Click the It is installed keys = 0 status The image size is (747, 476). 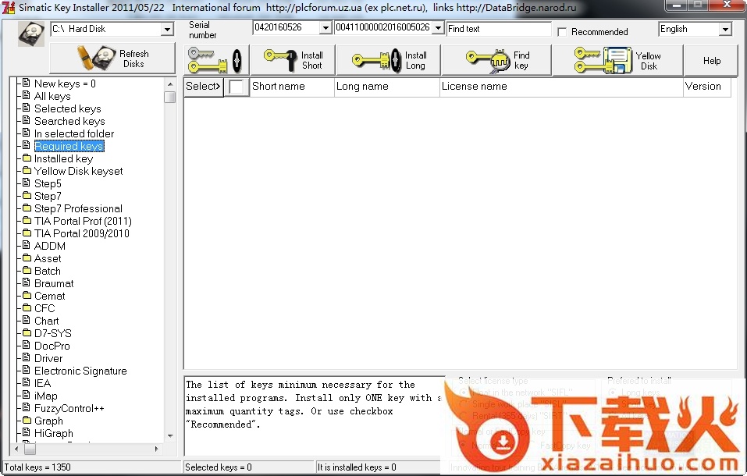pyautogui.click(x=357, y=467)
